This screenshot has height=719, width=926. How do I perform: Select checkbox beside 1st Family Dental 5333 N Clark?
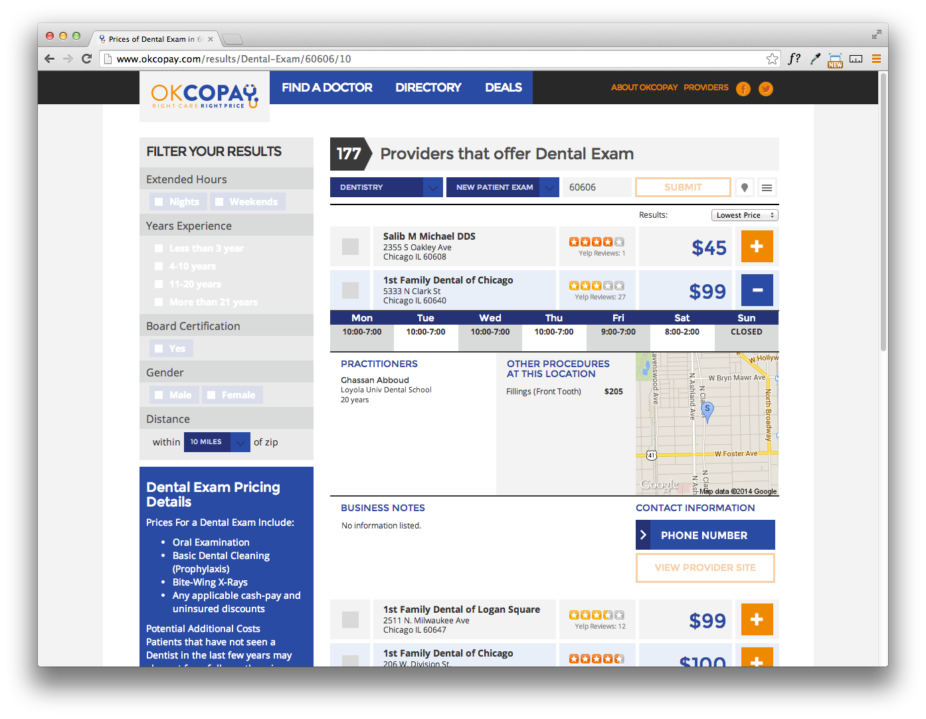coord(350,290)
